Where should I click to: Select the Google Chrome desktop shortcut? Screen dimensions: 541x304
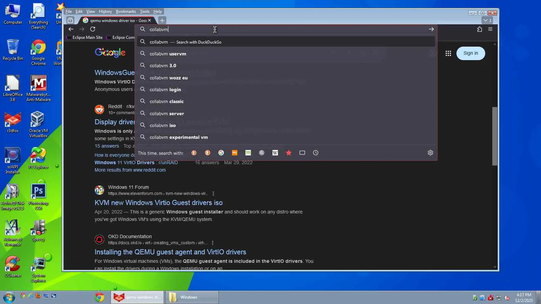38,52
